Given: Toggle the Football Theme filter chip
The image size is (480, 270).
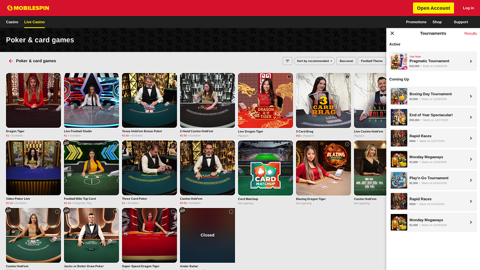Looking at the screenshot, I should pos(372,61).
